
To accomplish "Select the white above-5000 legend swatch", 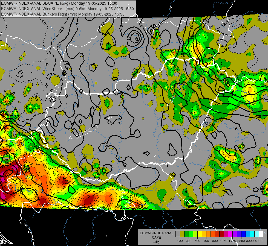I will (261, 234).
